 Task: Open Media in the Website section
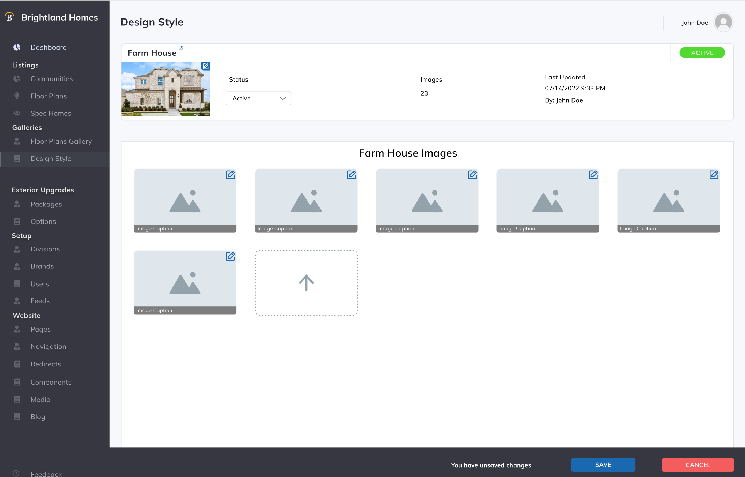[x=40, y=400]
